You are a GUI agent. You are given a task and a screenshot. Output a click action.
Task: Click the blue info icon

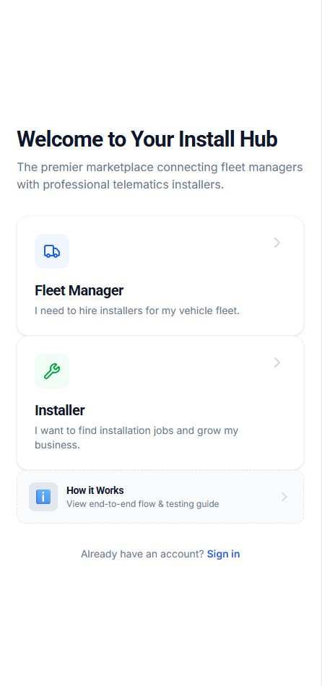pos(43,497)
